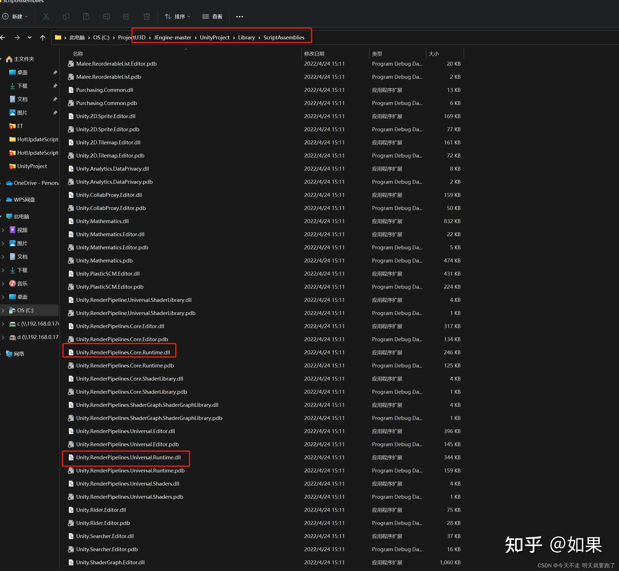Click UnityProject breadcrumb in address bar
The height and width of the screenshot is (571, 619).
click(x=215, y=37)
